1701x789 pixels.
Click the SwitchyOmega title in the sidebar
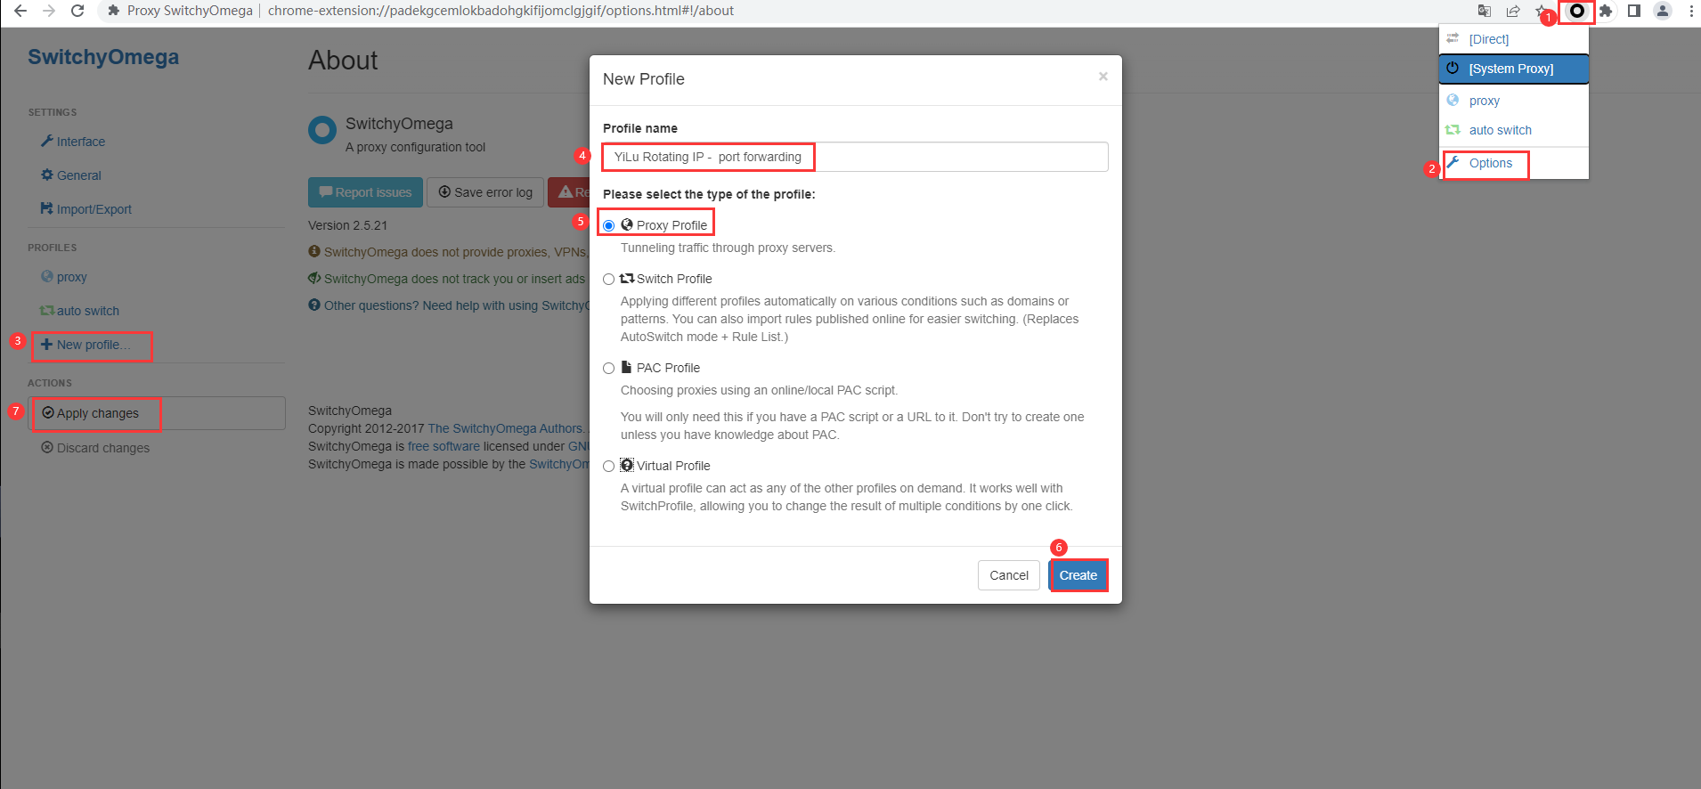[x=103, y=57]
